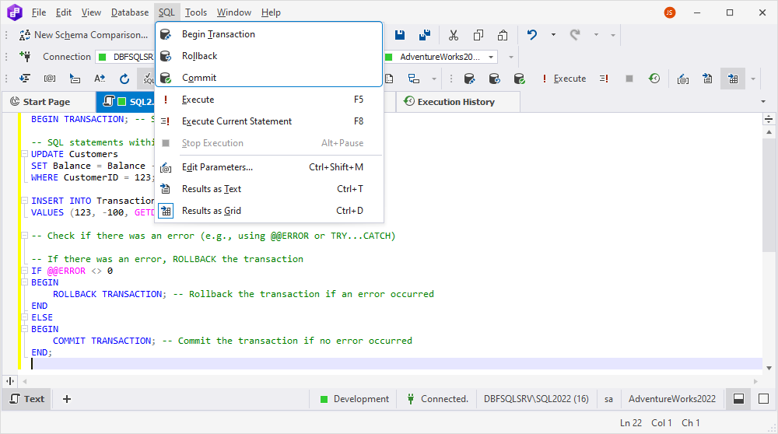Collapse the ELSE code block
The width and height of the screenshot is (778, 434).
click(24, 317)
